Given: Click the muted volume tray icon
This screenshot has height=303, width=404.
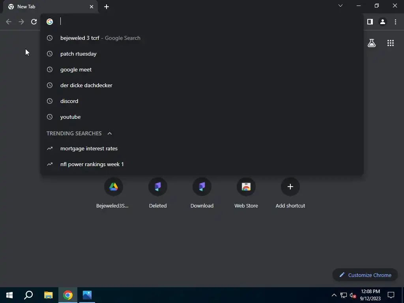Looking at the screenshot, I should [353, 295].
